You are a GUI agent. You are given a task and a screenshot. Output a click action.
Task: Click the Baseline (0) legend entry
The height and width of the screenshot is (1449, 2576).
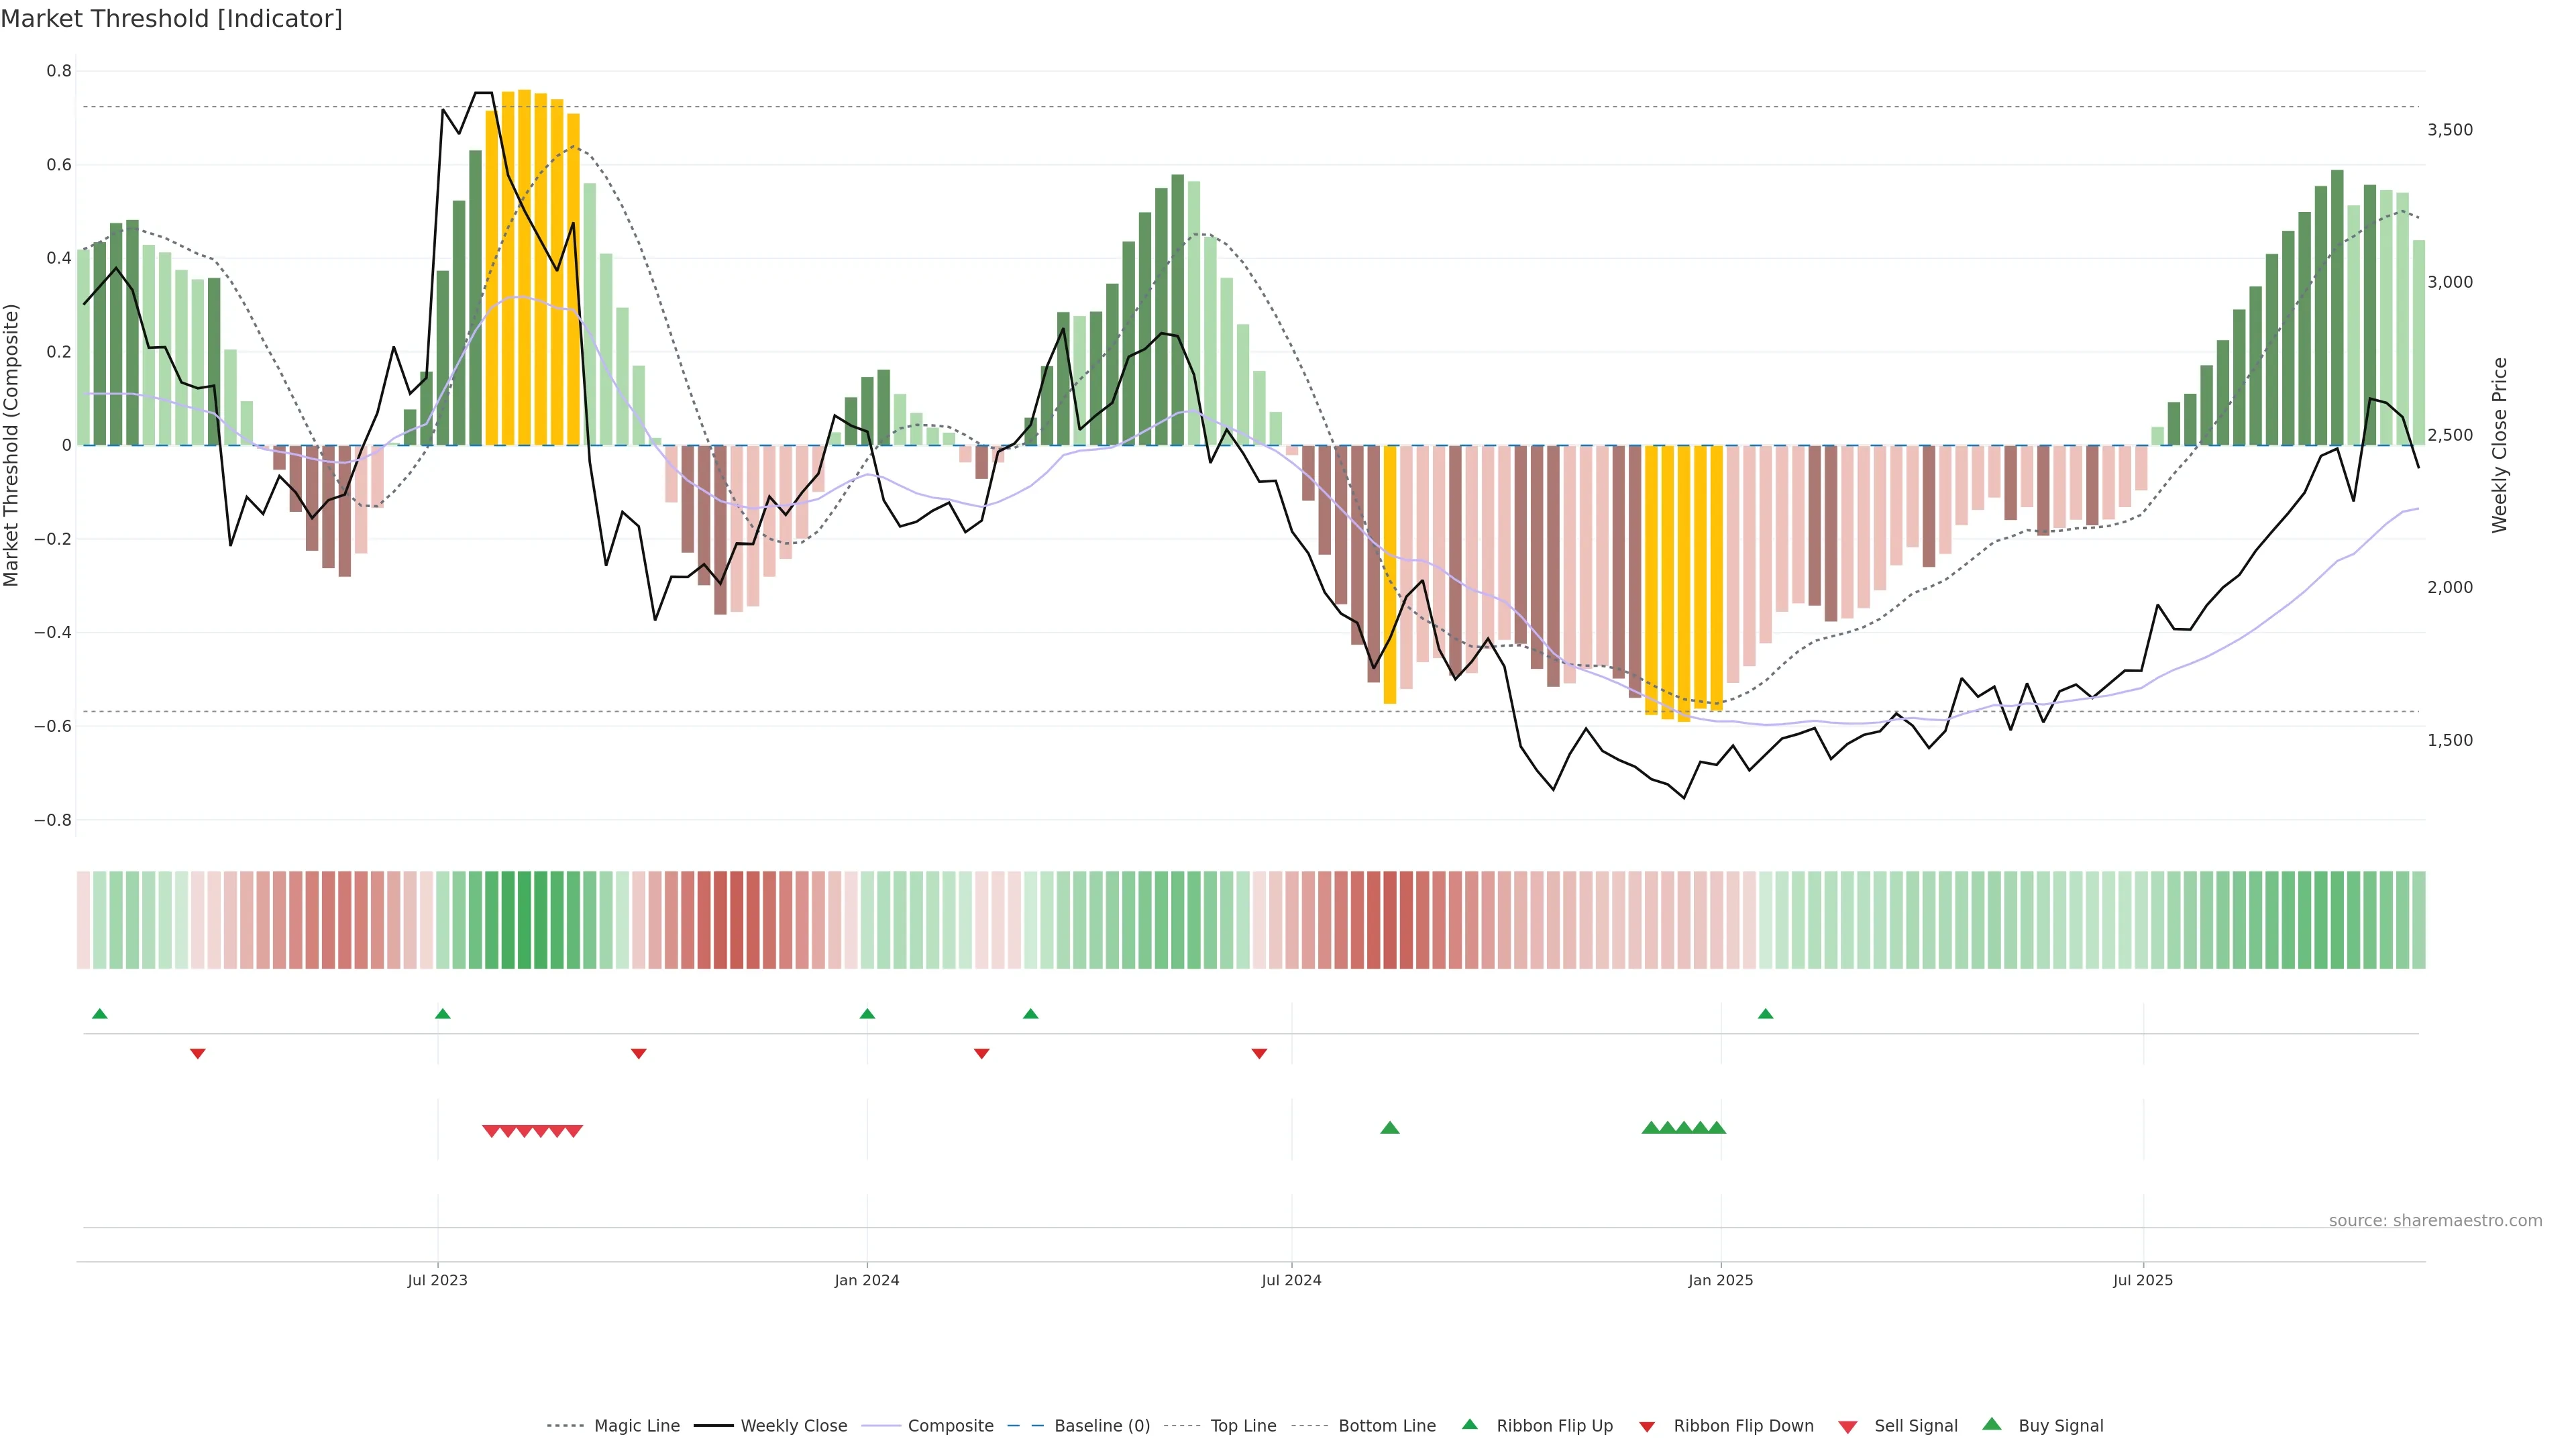pos(1102,1425)
